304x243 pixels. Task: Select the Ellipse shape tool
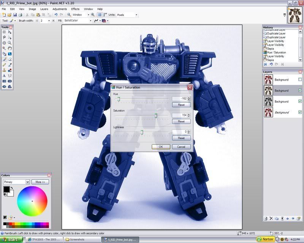click(4, 87)
